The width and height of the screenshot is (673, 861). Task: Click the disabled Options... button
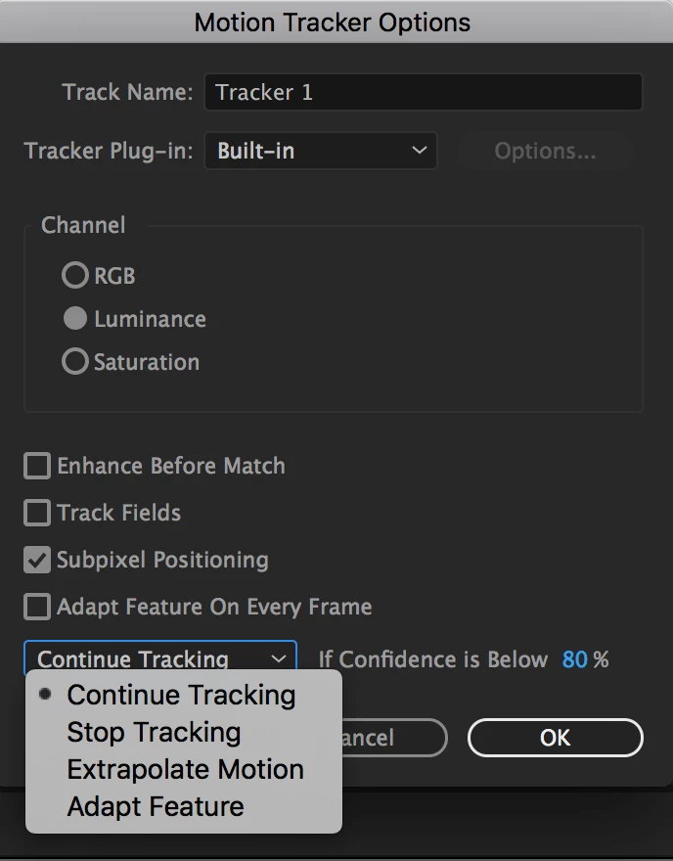(545, 151)
